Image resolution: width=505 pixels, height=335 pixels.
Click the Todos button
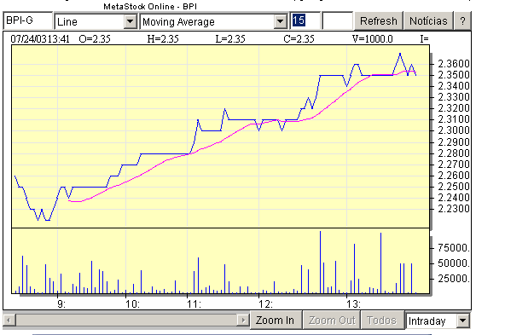(x=382, y=321)
